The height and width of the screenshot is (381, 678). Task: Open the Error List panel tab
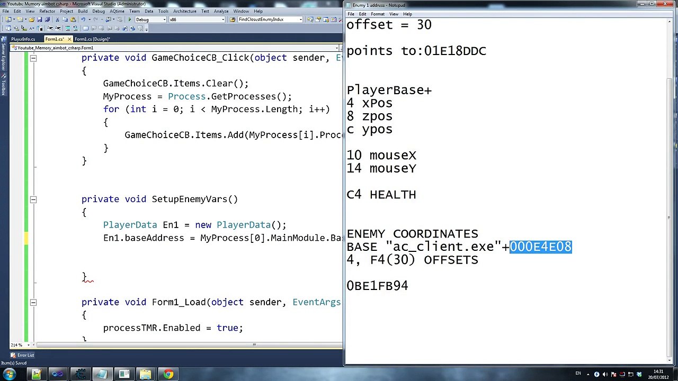(x=22, y=355)
